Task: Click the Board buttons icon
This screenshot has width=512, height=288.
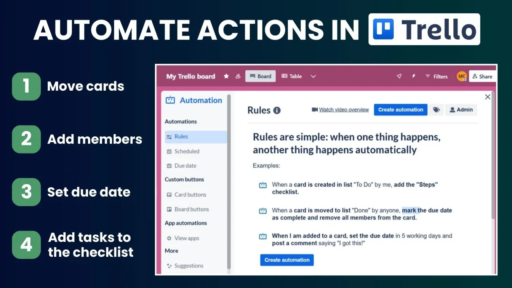Action: pos(169,209)
